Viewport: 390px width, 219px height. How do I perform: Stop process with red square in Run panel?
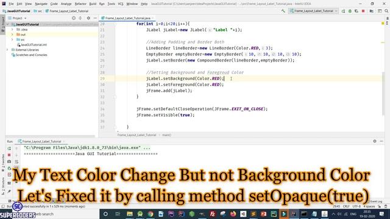(9, 155)
